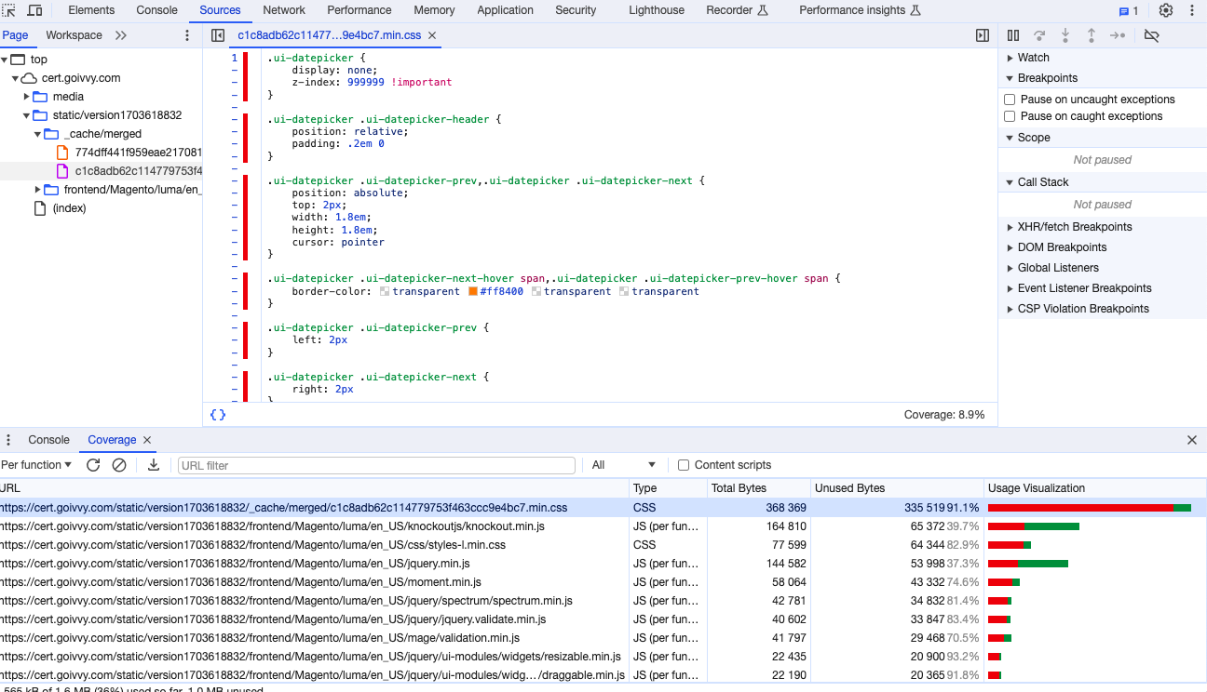
Task: Switch to the Network tab
Action: pyautogui.click(x=284, y=10)
